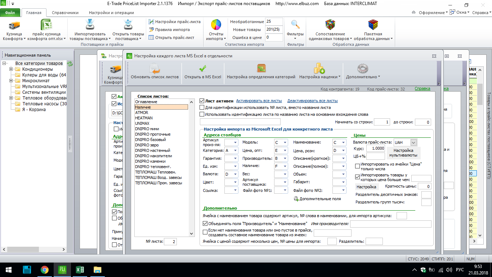Click Импортировать товары поставщика icon
492x277 pixels.
click(x=90, y=25)
